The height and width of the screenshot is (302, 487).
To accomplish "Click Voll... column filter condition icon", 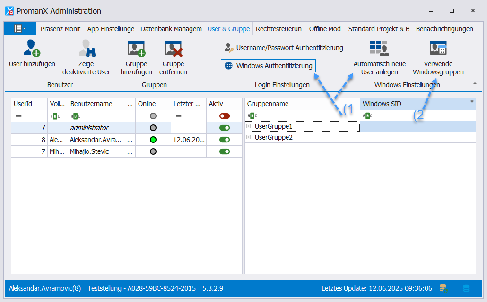I will coord(55,116).
